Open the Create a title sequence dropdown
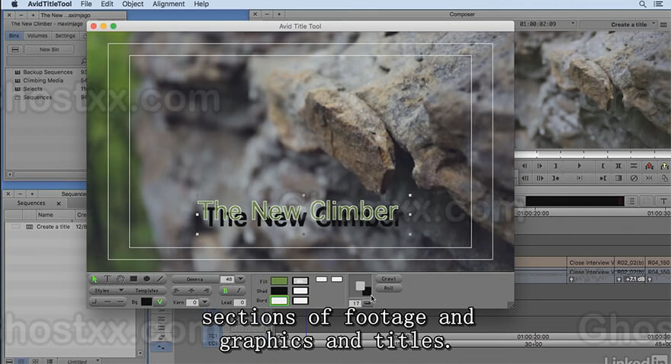 tap(654, 24)
